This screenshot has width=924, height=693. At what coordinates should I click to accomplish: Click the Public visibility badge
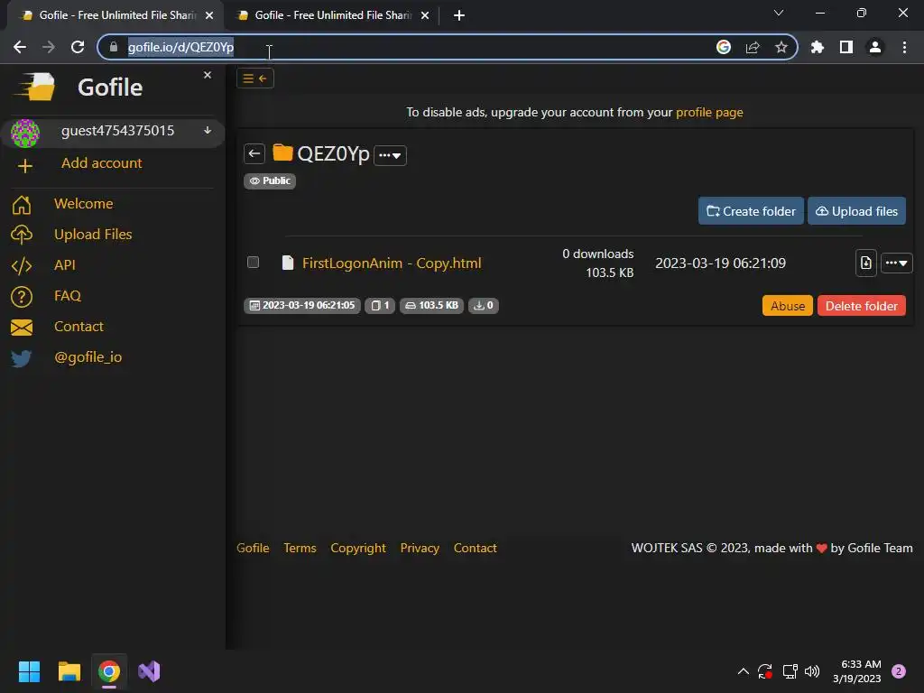[x=269, y=180]
